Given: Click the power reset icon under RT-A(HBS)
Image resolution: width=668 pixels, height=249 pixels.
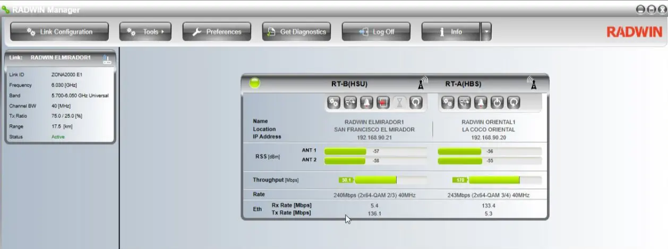Looking at the screenshot, I should [498, 102].
